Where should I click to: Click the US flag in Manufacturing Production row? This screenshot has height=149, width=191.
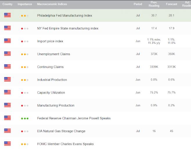pos(8,105)
